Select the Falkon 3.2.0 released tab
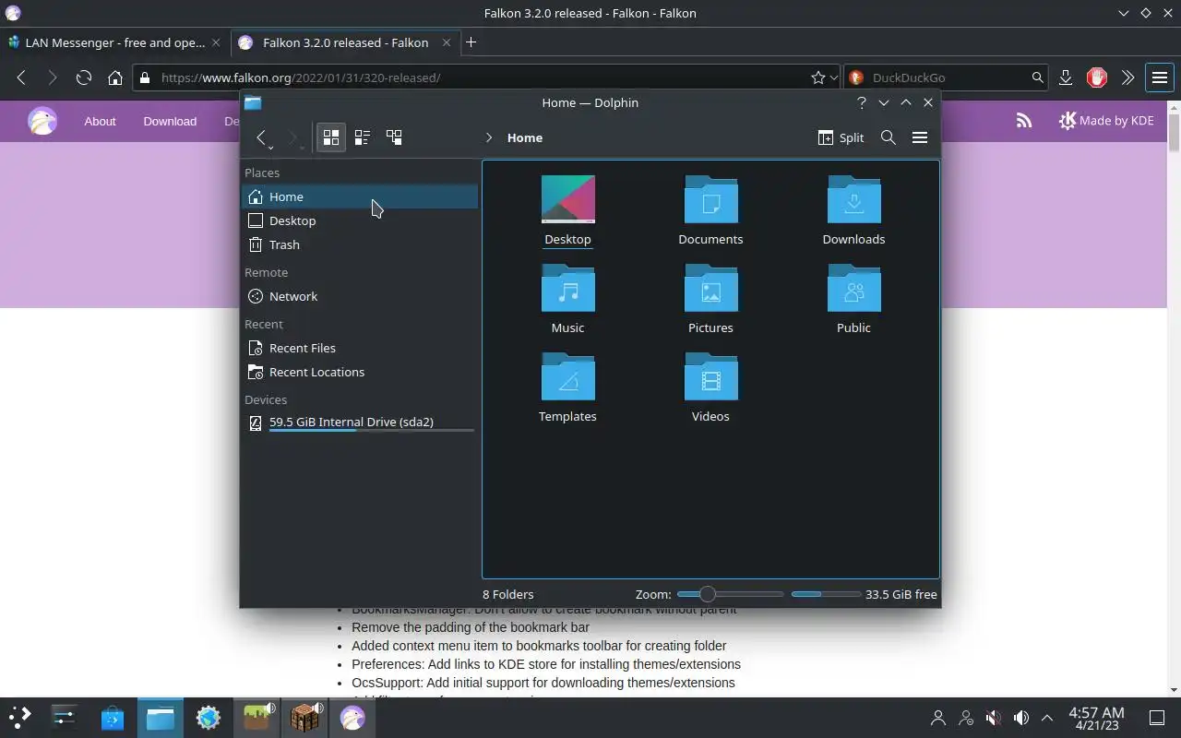The image size is (1181, 738). [344, 42]
